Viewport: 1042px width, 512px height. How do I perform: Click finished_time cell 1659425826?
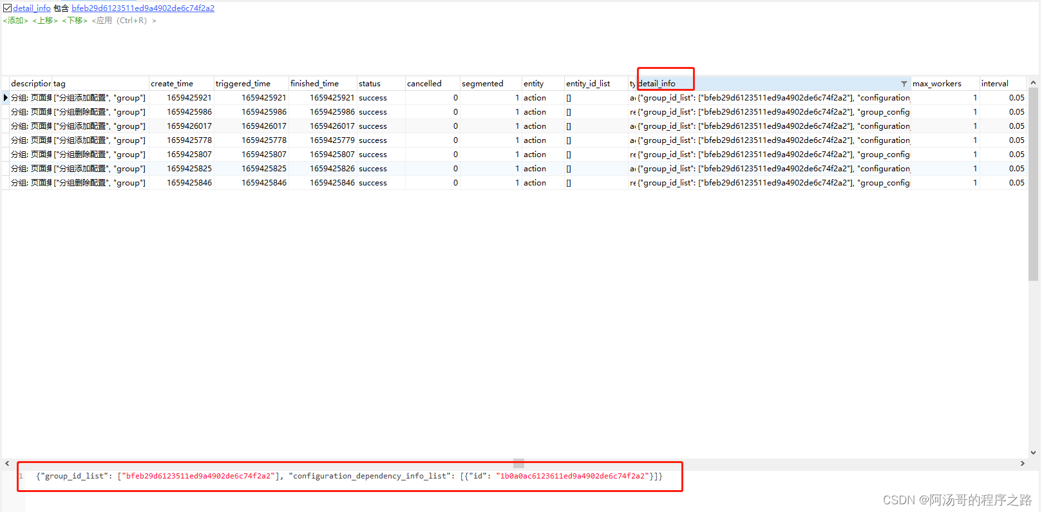[x=323, y=169]
